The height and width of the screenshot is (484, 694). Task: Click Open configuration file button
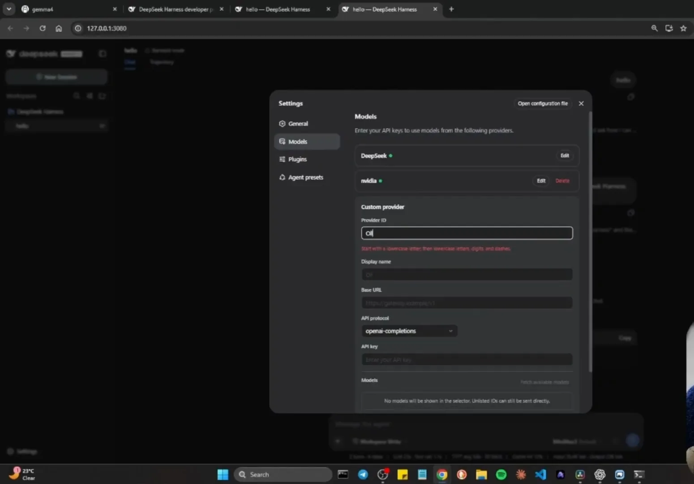[543, 104]
